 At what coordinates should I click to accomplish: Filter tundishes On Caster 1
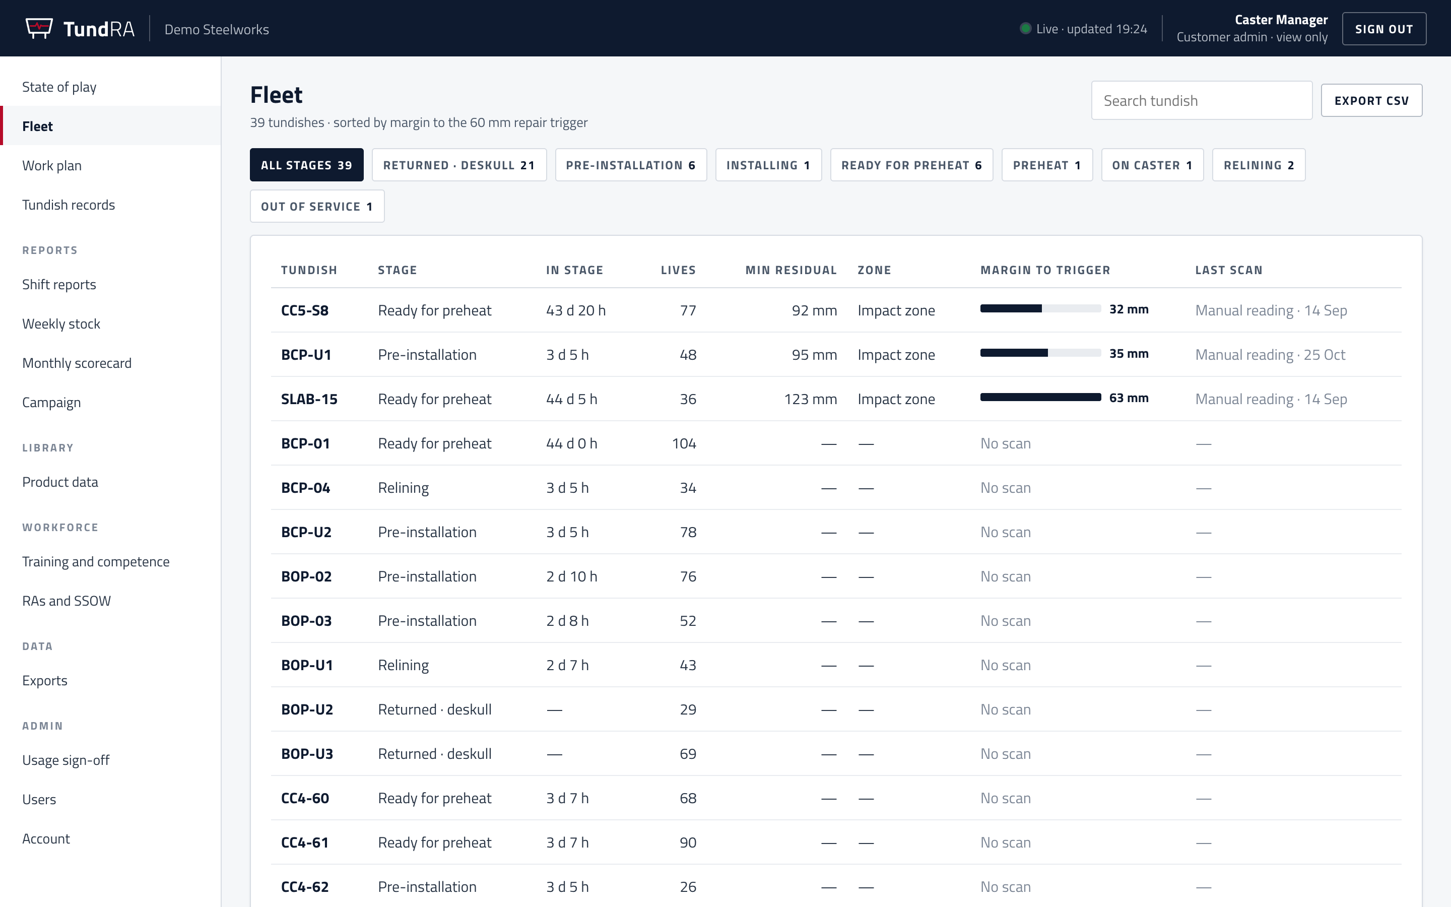(x=1152, y=165)
